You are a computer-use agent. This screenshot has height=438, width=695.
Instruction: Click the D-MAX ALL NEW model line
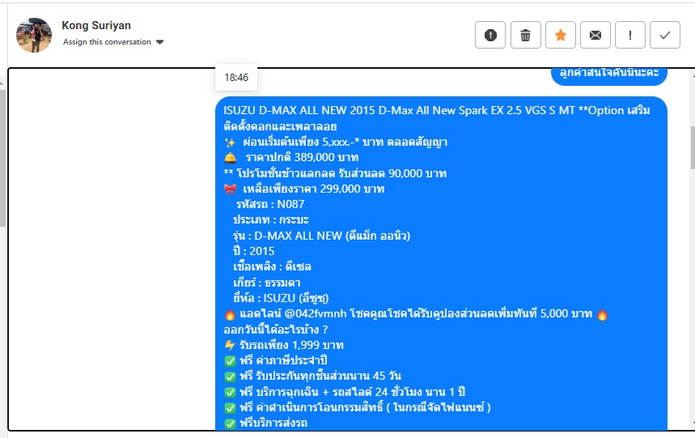(x=321, y=236)
